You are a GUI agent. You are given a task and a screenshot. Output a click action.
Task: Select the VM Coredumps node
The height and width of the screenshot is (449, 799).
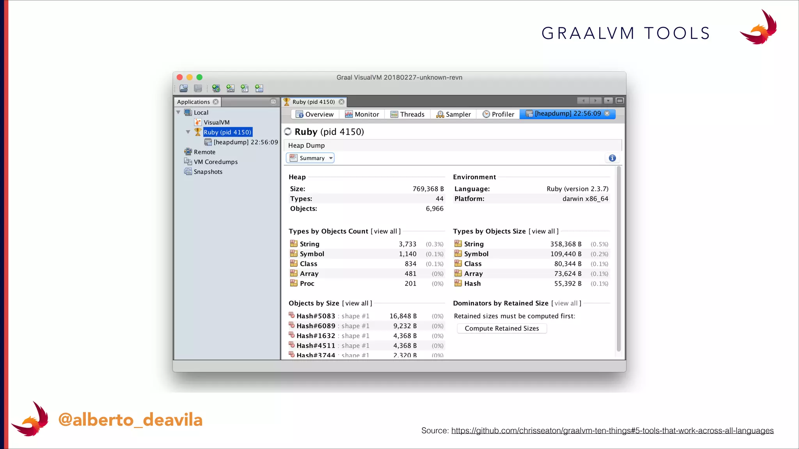(x=216, y=162)
